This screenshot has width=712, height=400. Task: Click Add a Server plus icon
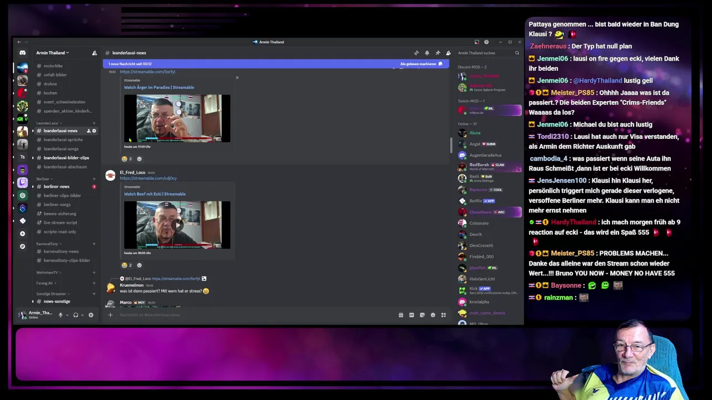pos(22,234)
